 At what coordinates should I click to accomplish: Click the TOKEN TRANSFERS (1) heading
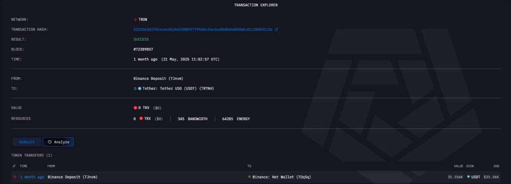coord(32,155)
